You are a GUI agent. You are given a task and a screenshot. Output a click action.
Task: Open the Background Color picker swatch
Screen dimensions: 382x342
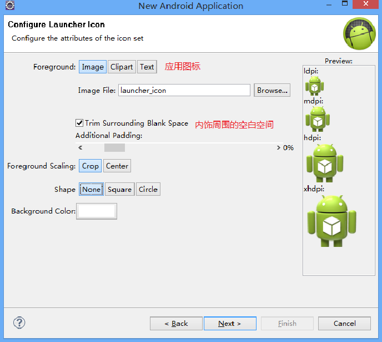97,211
